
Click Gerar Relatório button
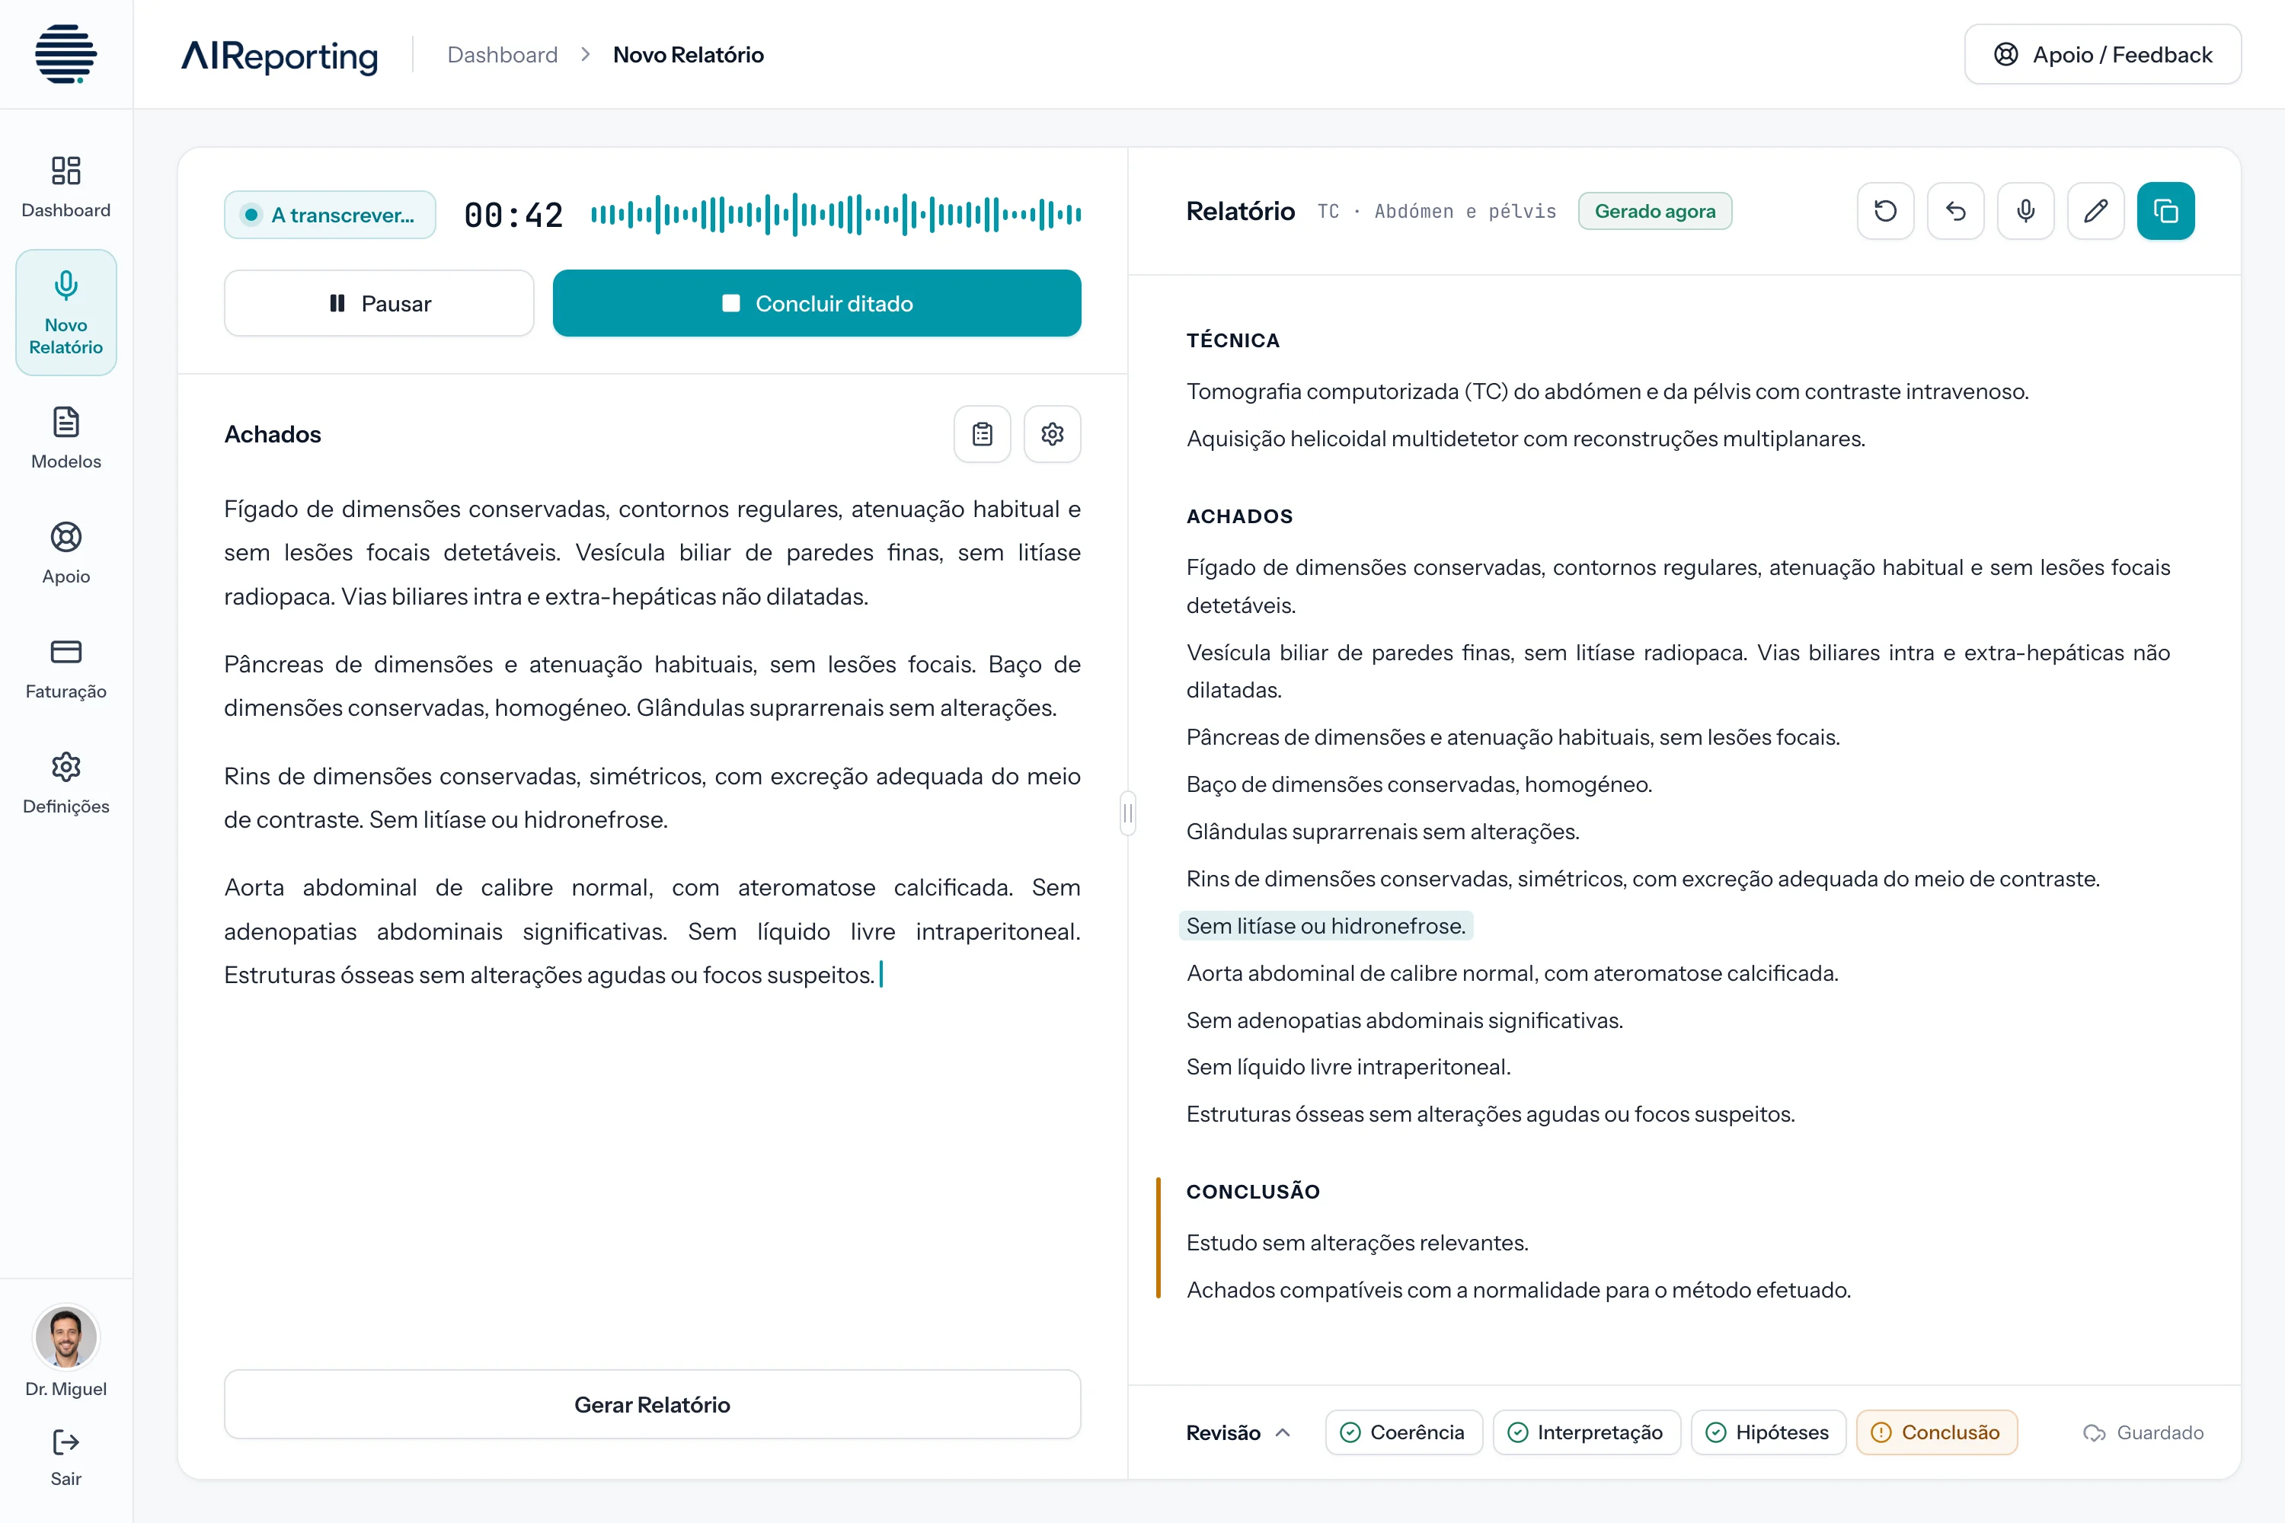point(652,1404)
